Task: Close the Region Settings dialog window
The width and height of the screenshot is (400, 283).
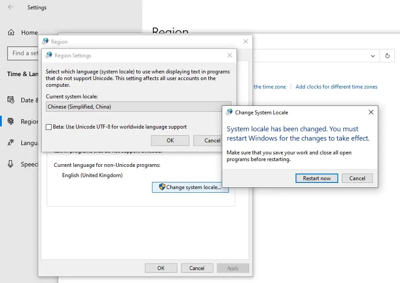Action: tap(229, 56)
